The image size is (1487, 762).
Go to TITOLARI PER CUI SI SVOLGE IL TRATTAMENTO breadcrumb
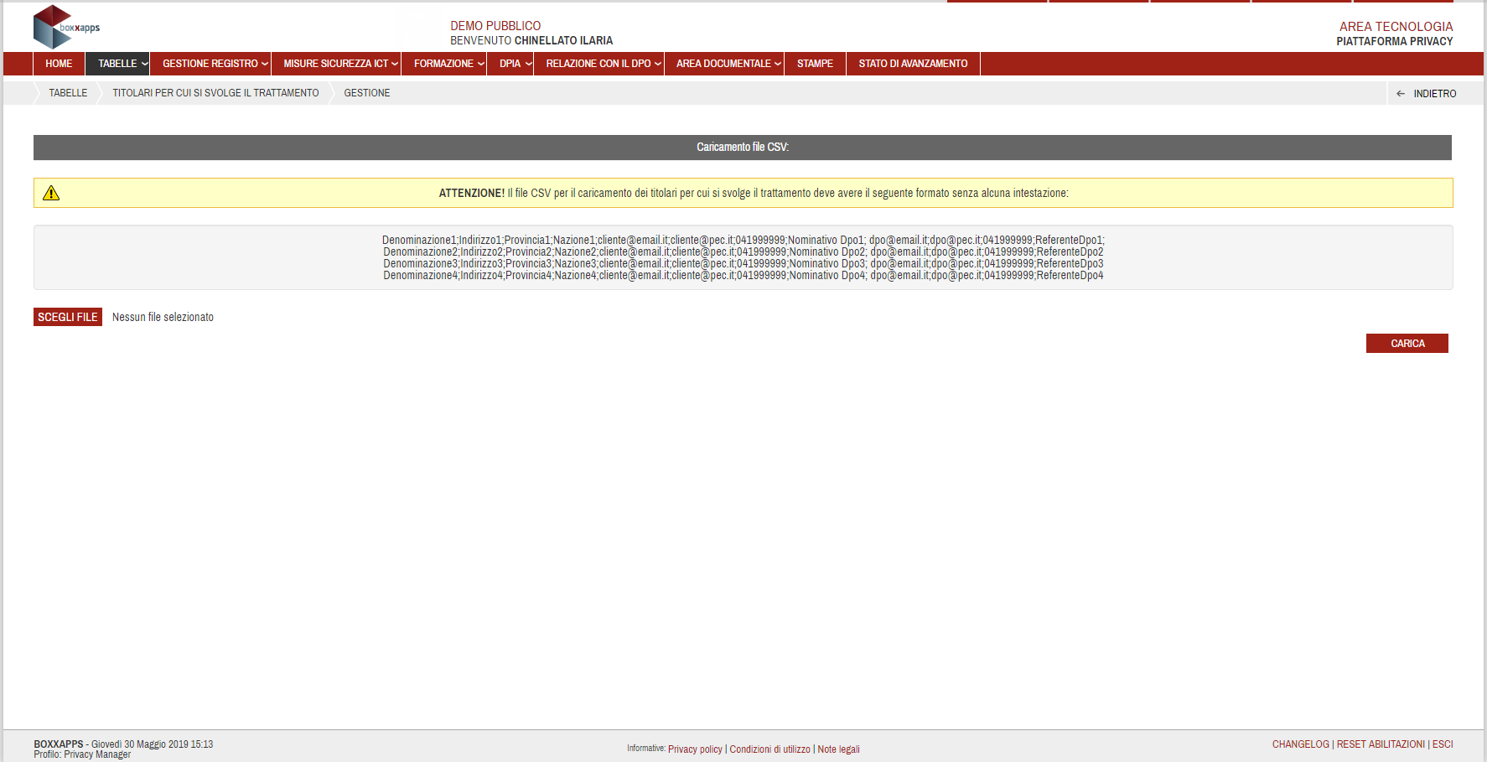(215, 93)
